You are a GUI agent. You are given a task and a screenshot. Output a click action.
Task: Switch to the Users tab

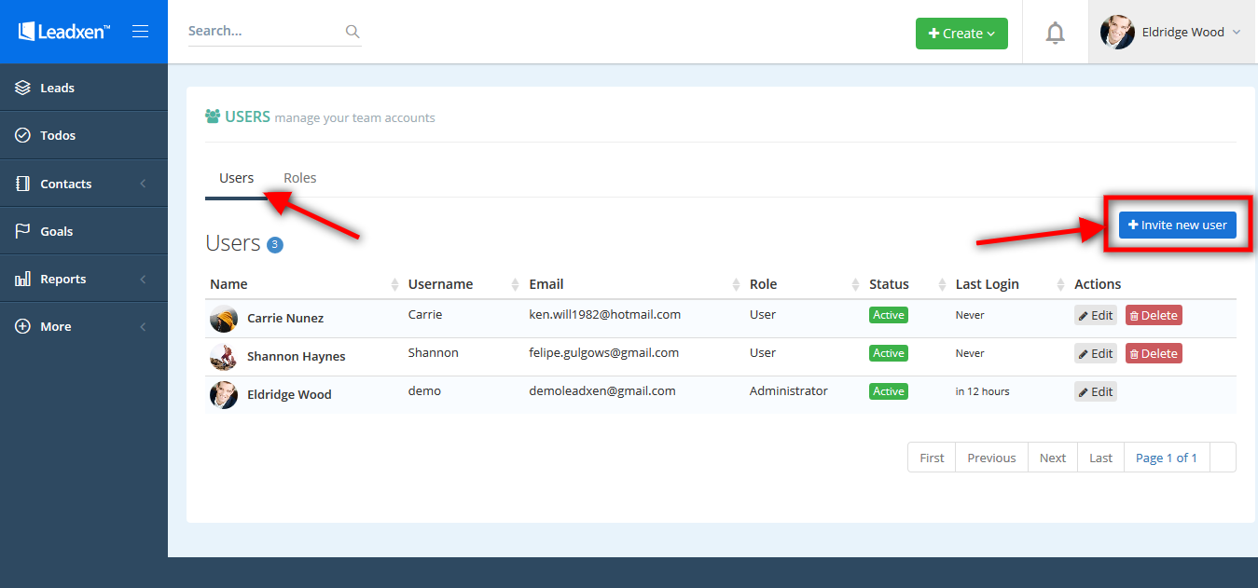pyautogui.click(x=237, y=178)
